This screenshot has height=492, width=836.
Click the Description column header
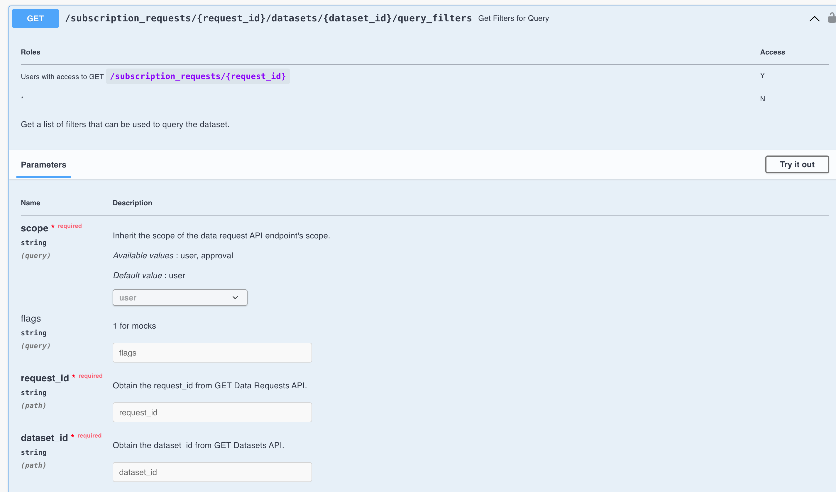click(133, 203)
